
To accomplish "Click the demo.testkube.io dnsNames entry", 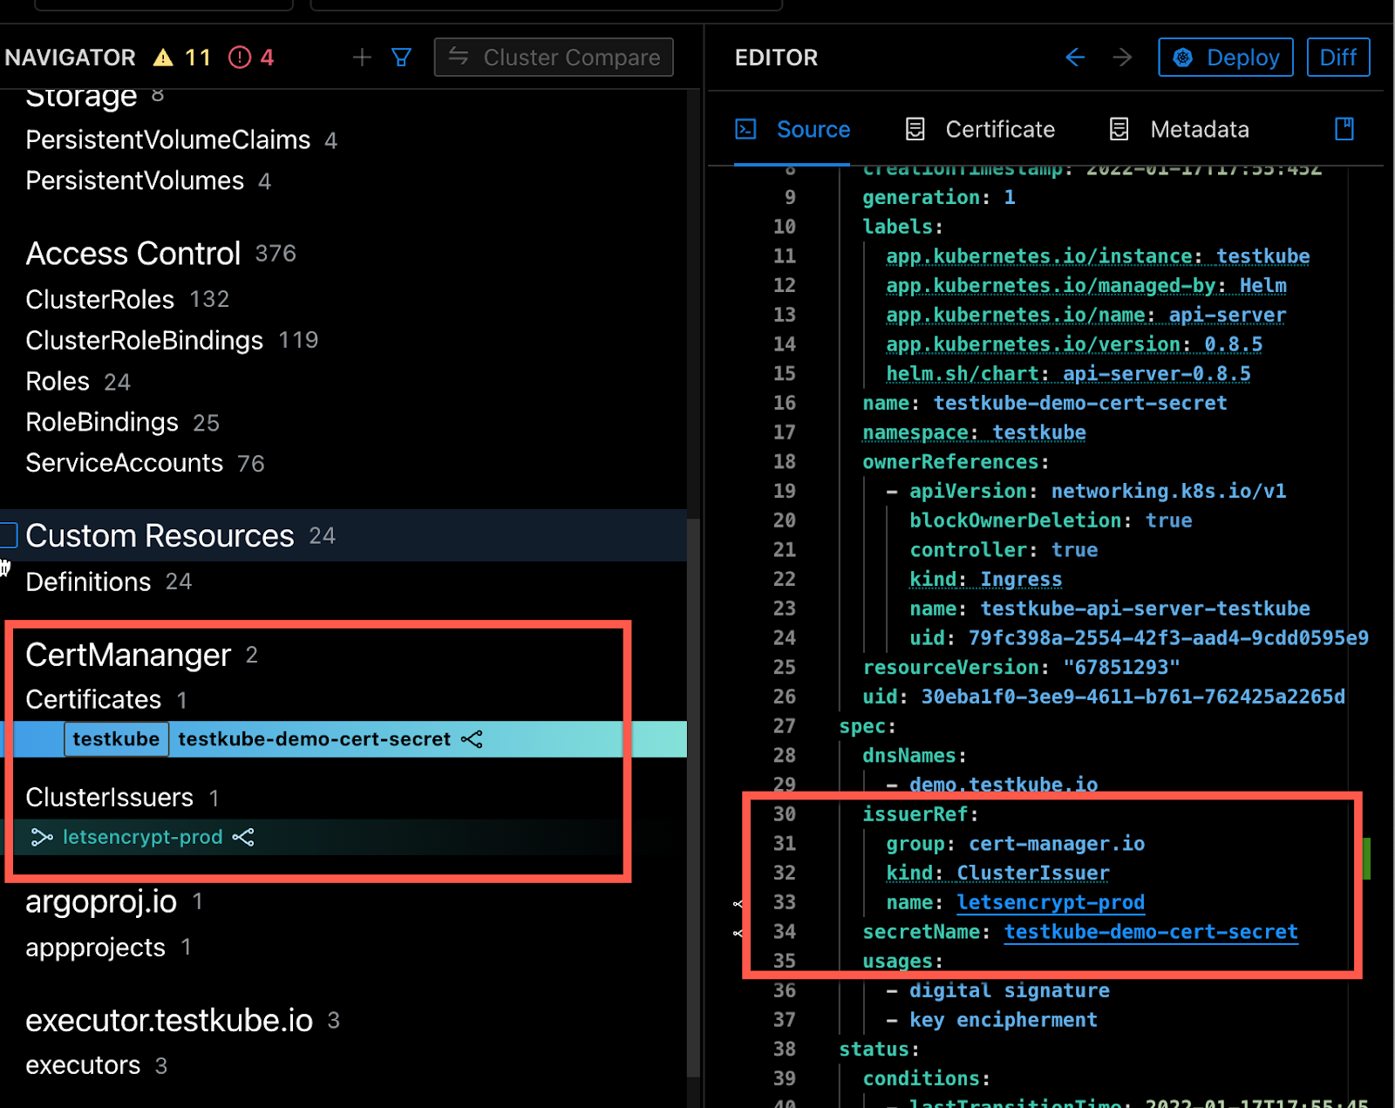I will [1004, 785].
